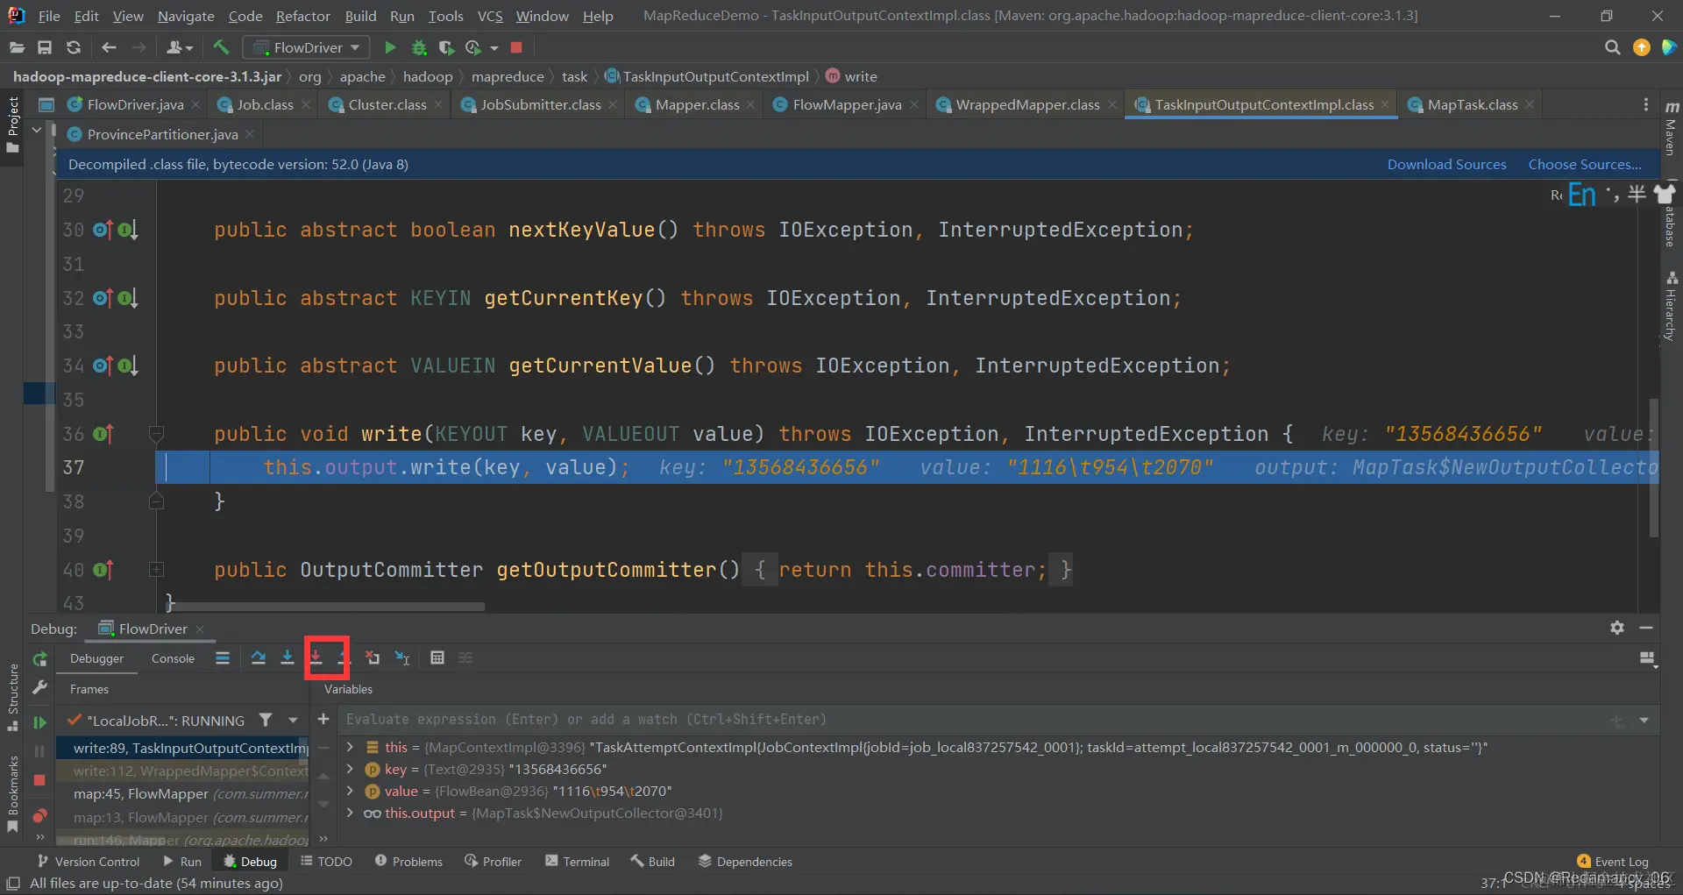Close the Job.class tab
This screenshot has width=1683, height=895.
[306, 104]
